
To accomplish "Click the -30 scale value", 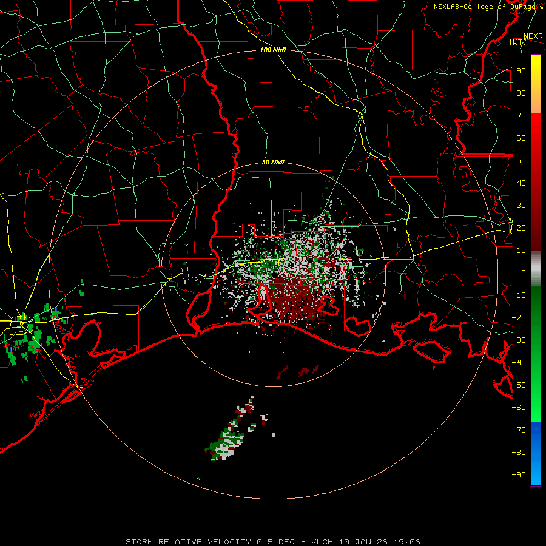I will pyautogui.click(x=519, y=340).
